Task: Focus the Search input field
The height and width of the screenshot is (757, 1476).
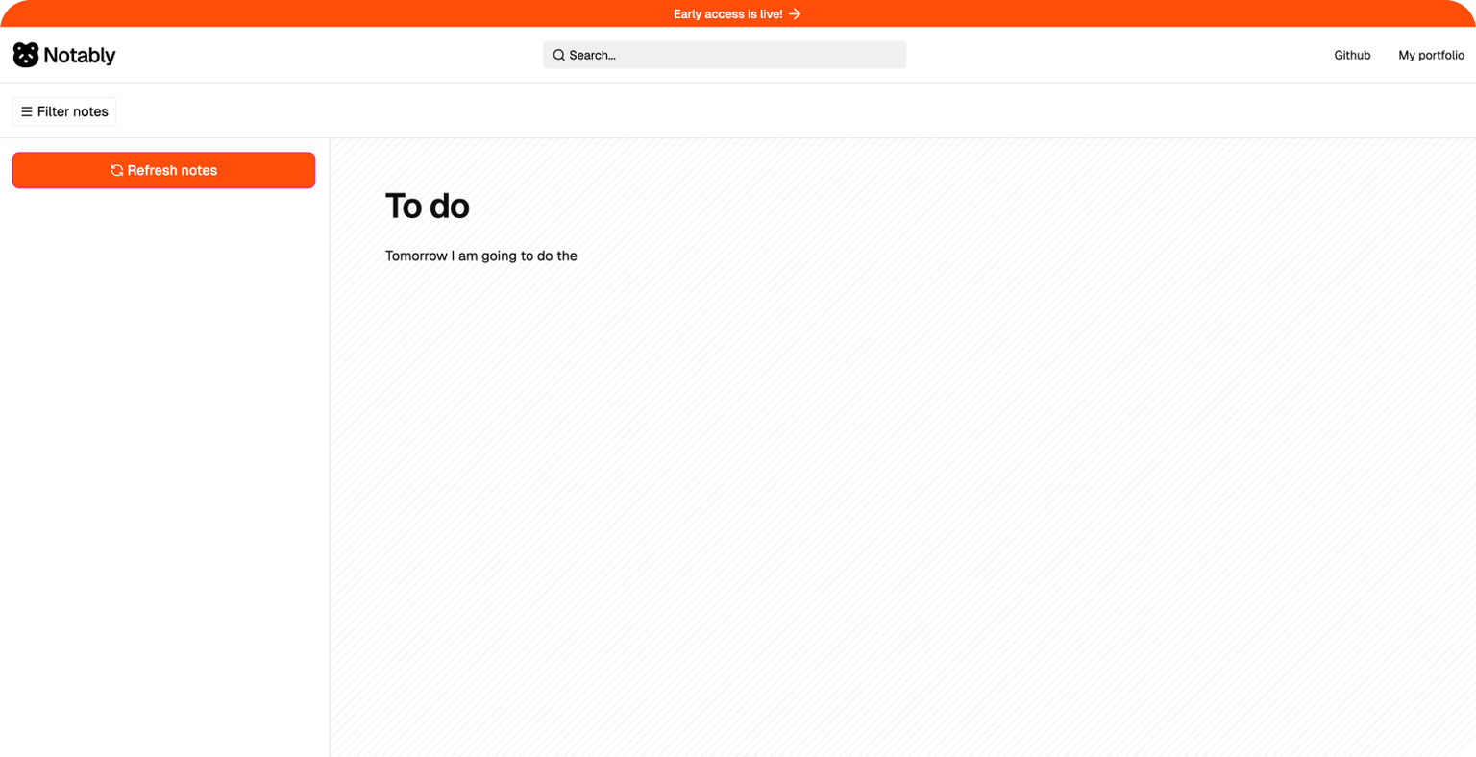Action: 725,55
